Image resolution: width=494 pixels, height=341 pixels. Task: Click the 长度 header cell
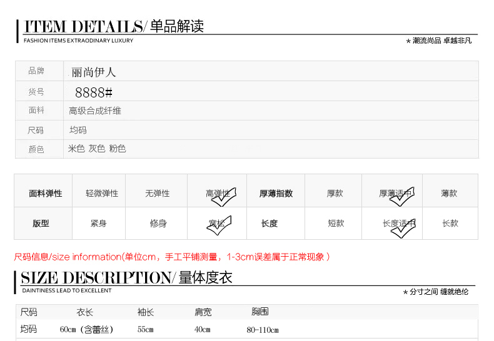click(276, 224)
